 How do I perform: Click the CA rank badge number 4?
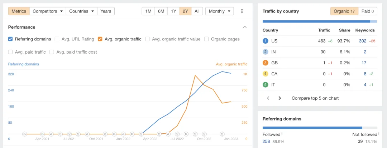point(265,74)
